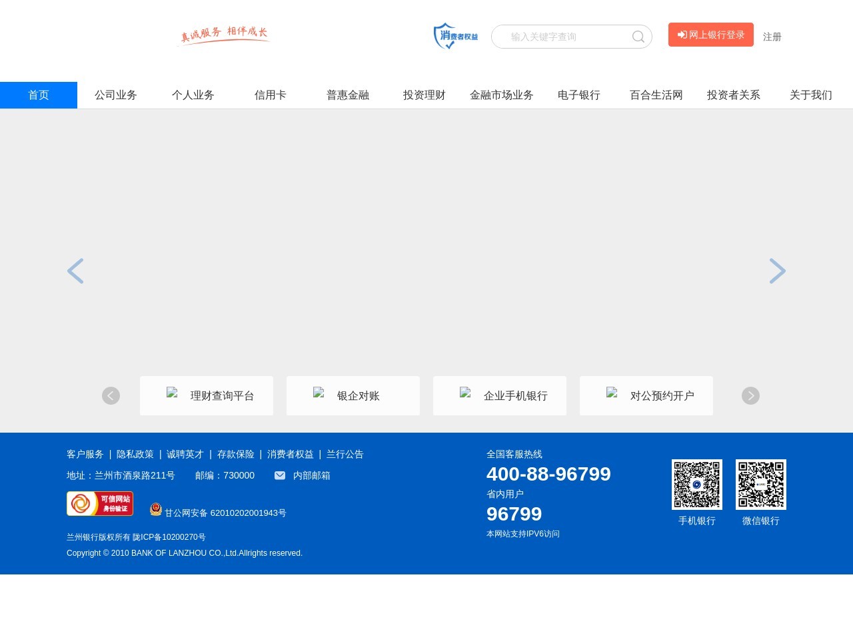Image resolution: width=853 pixels, height=639 pixels.
Task: Open the 隐私政策 footer link
Action: point(135,454)
